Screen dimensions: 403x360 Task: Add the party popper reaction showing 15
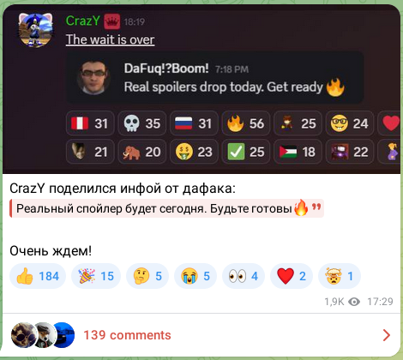[96, 276]
